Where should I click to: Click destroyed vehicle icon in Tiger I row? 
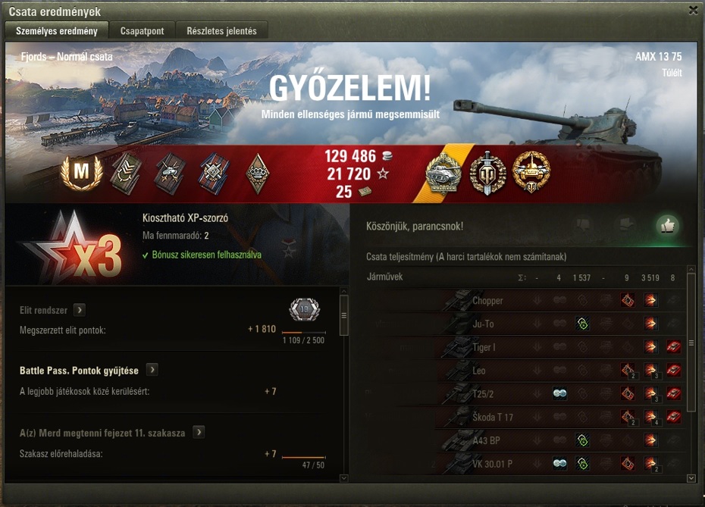pyautogui.click(x=673, y=346)
